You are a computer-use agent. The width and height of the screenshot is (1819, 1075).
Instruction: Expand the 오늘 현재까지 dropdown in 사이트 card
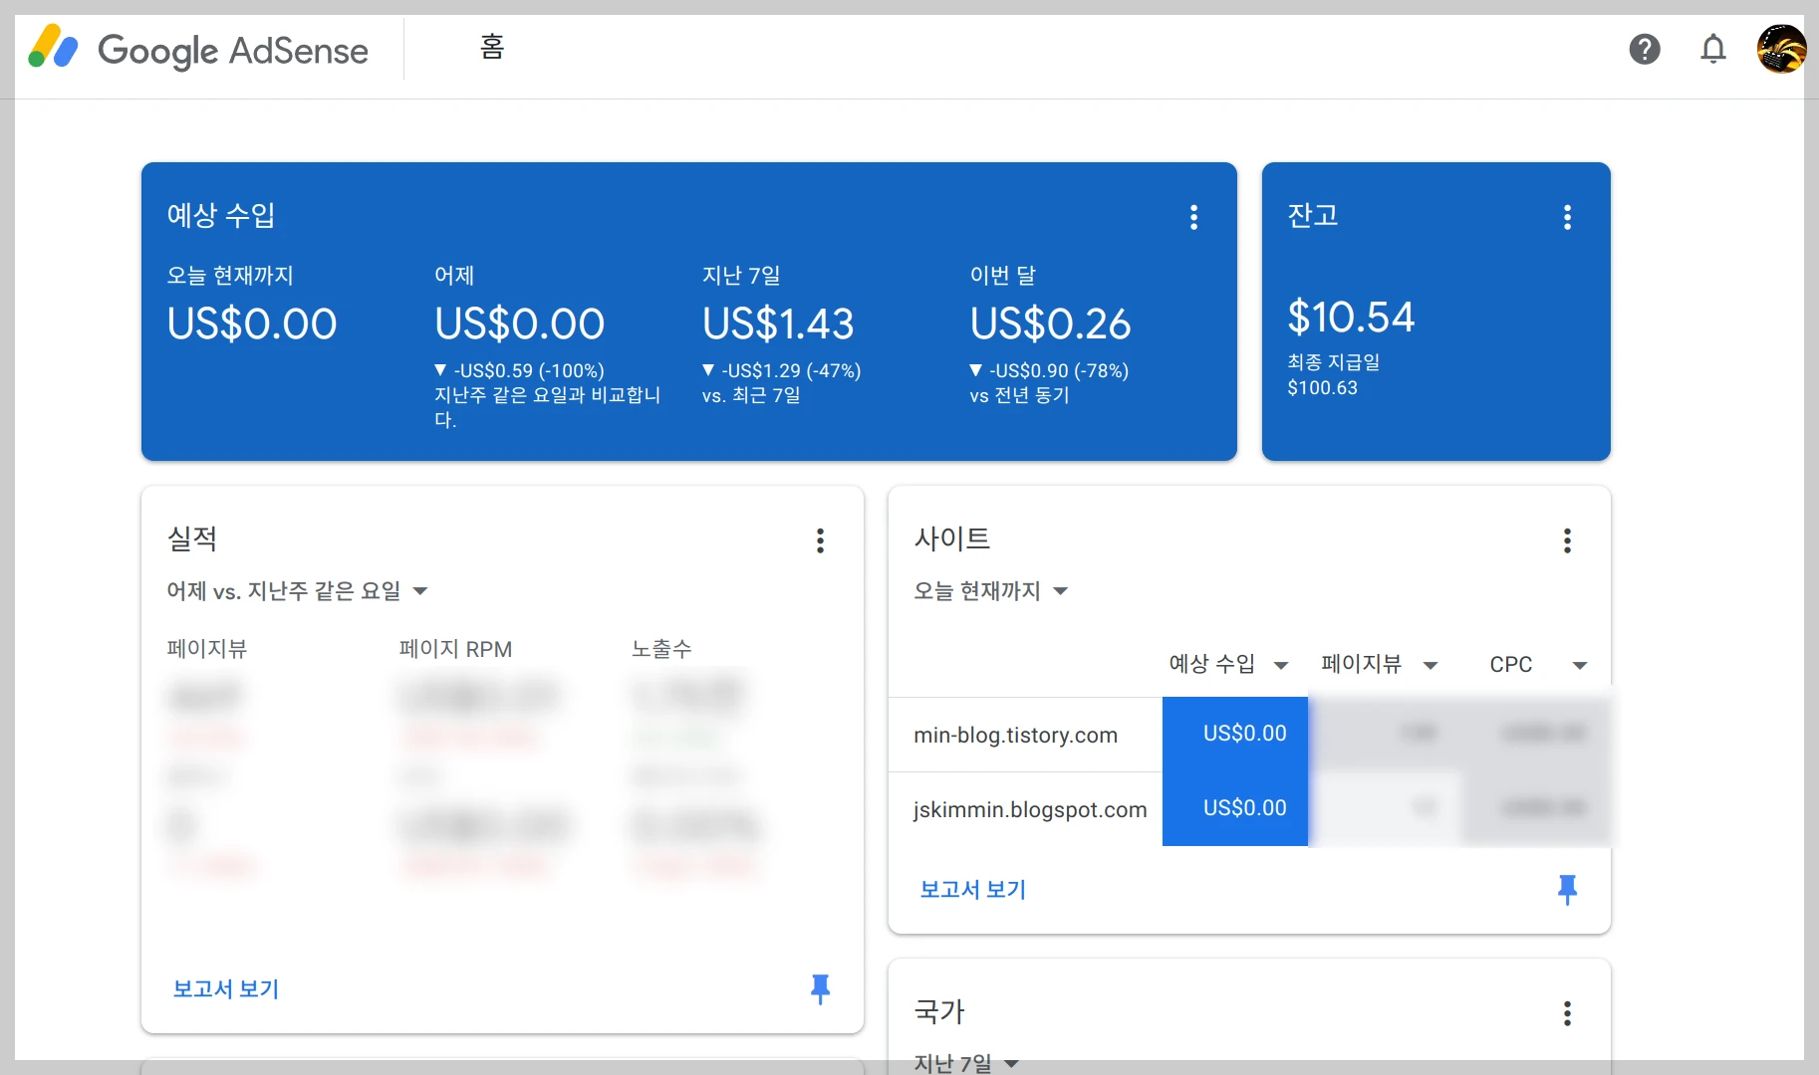pos(991,591)
